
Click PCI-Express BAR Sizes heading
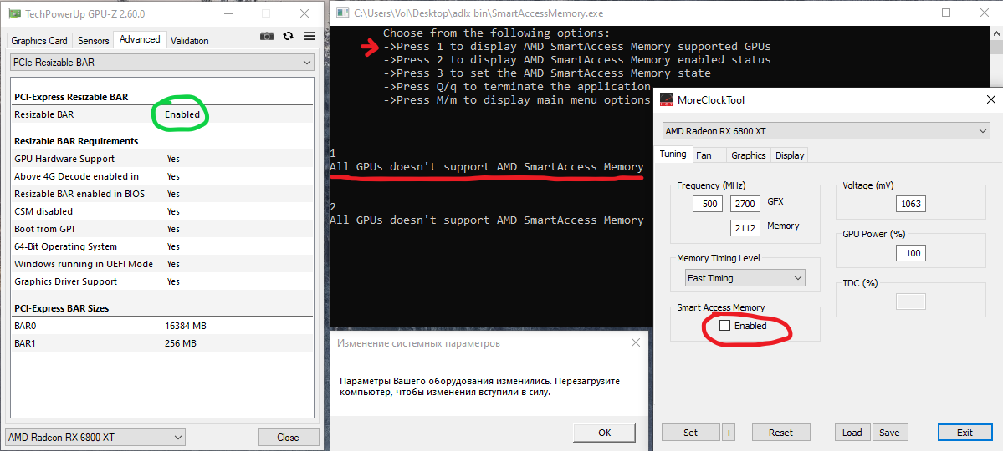(61, 308)
